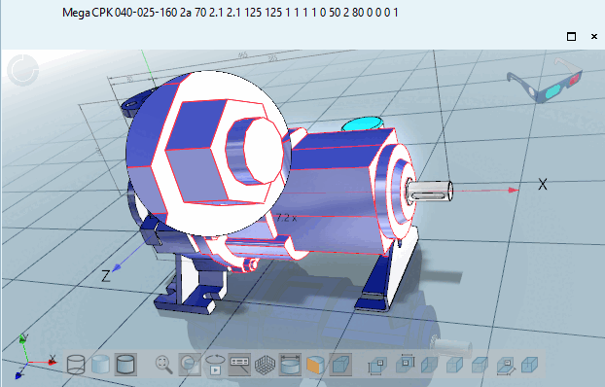This screenshot has width=605, height=387.
Task: Click the circular progress icon top-left
Action: [23, 71]
